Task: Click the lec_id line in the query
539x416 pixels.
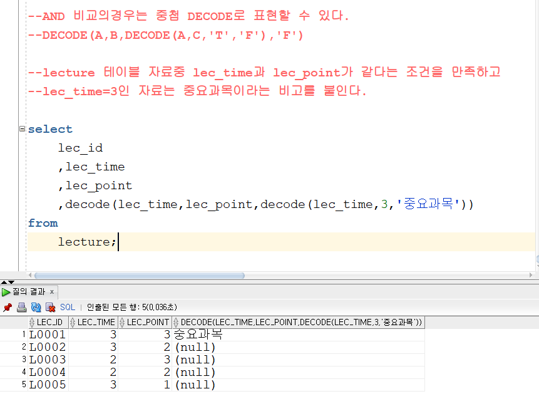Action: 80,148
